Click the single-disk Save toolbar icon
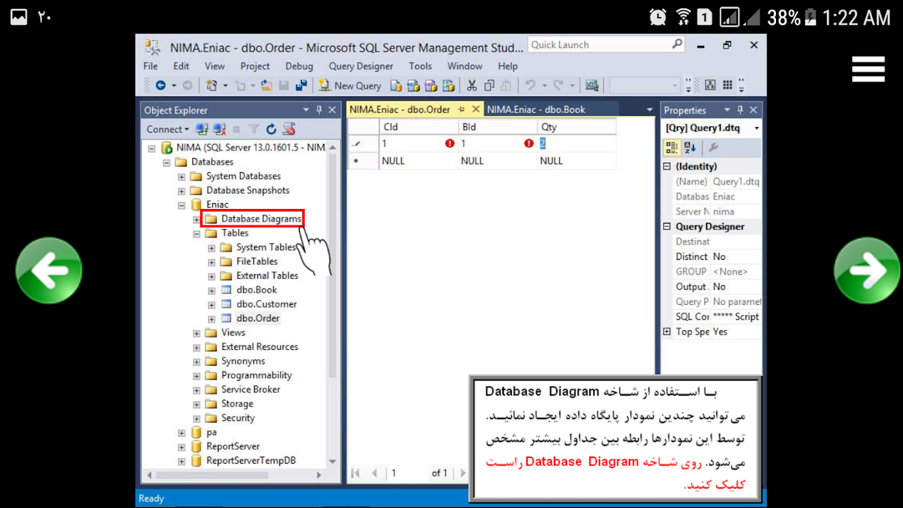 [284, 85]
